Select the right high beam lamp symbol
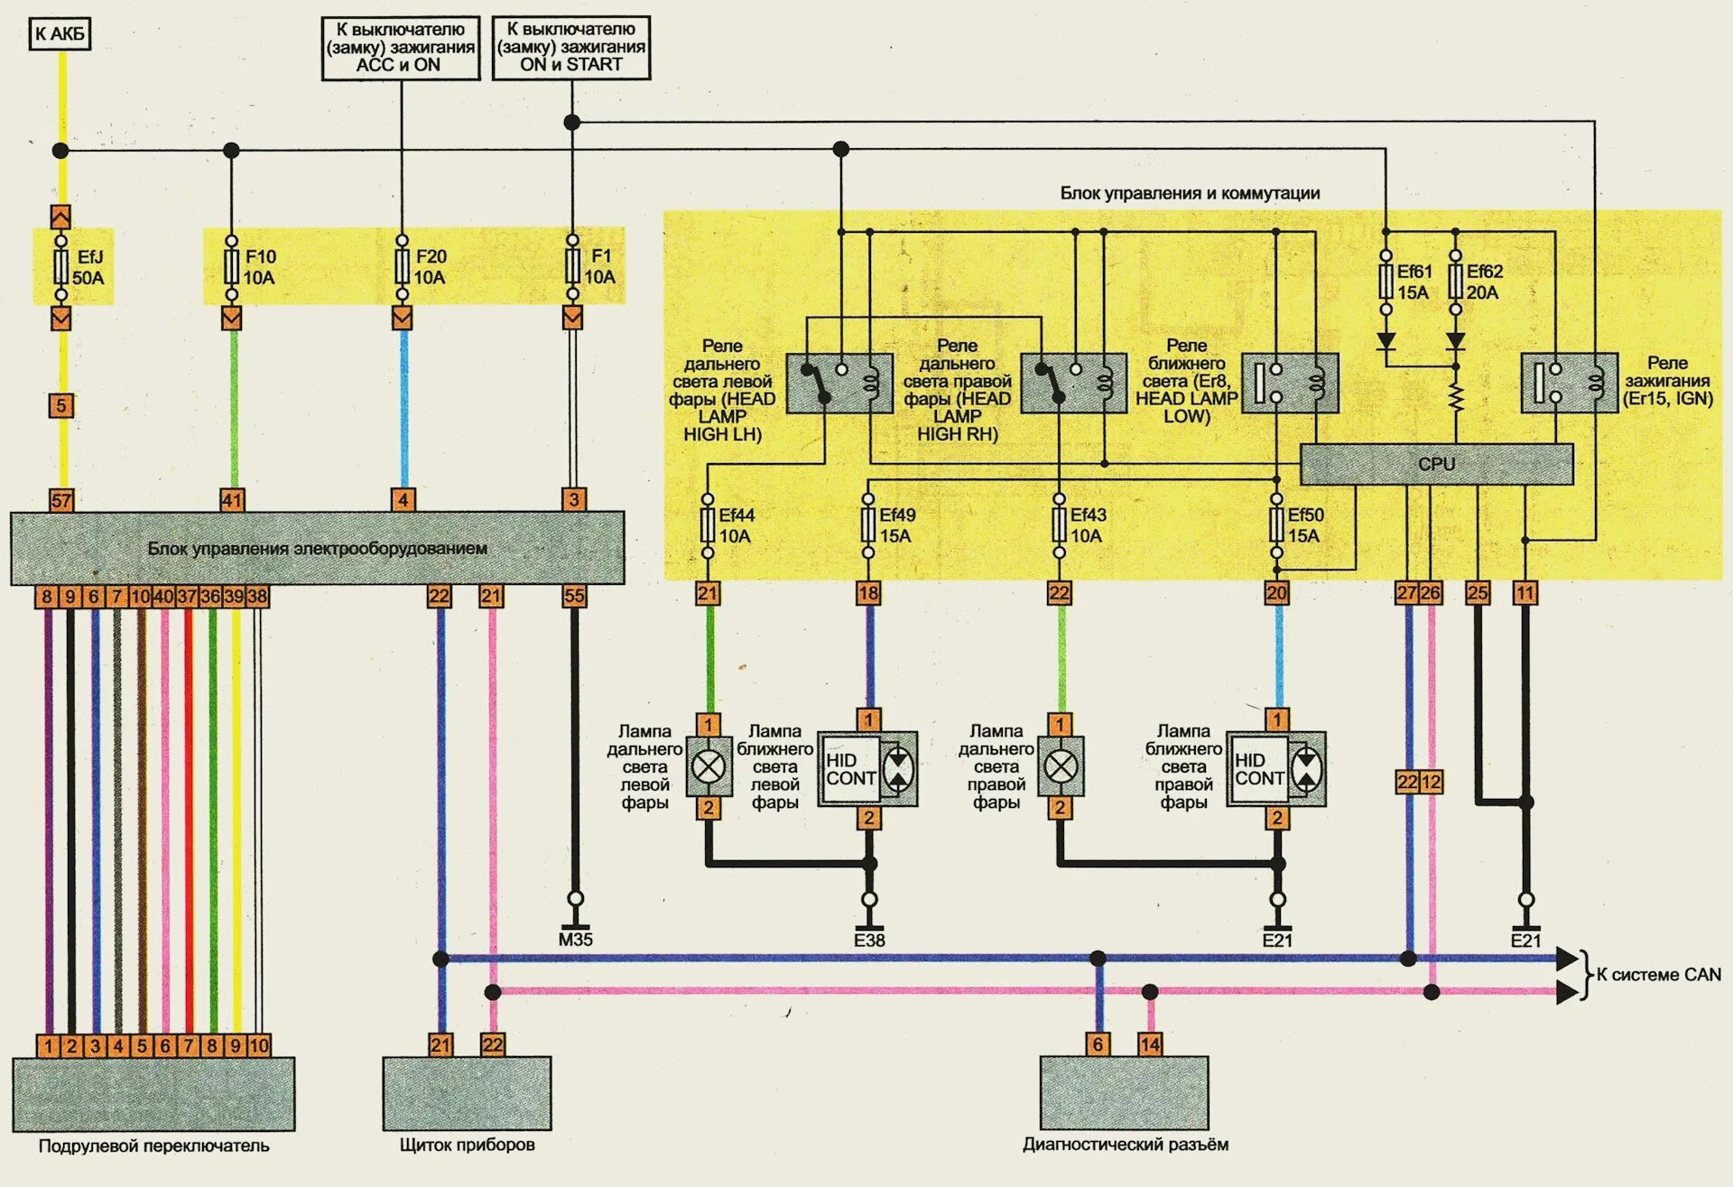 tap(1060, 767)
